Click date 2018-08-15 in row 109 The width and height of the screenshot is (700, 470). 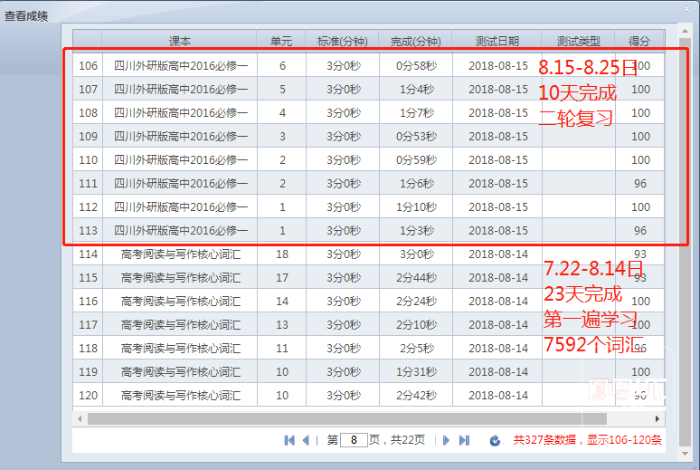point(497,137)
